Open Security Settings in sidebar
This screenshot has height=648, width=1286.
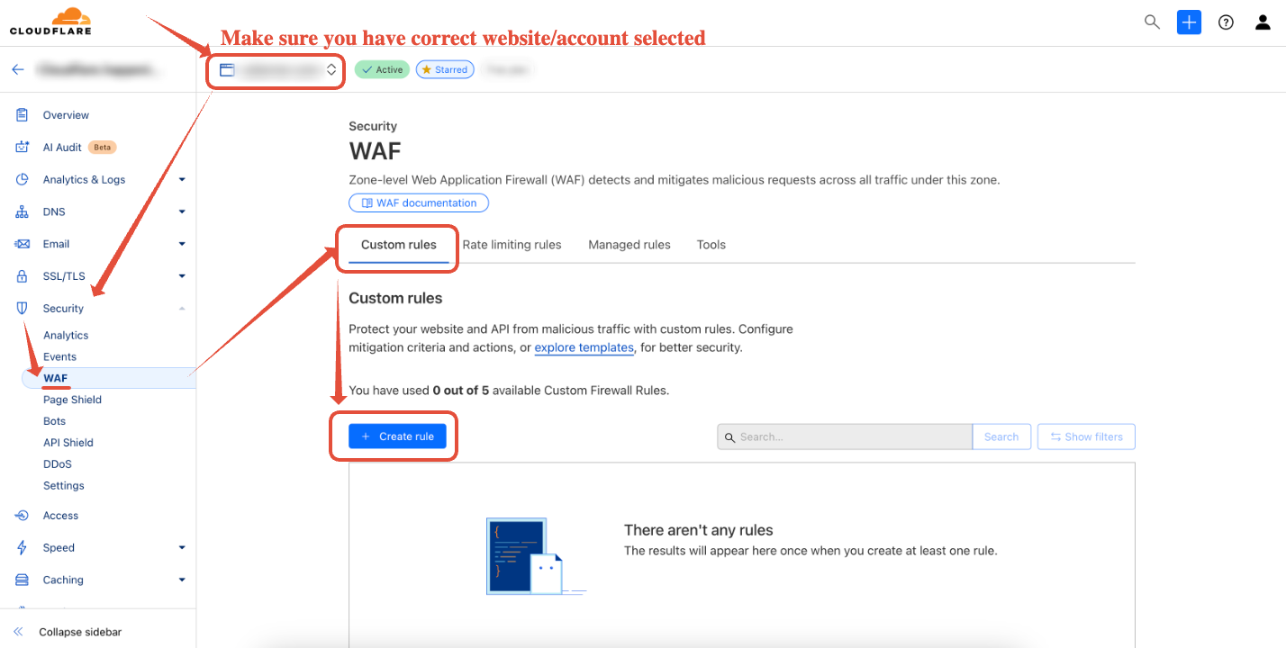(x=64, y=486)
